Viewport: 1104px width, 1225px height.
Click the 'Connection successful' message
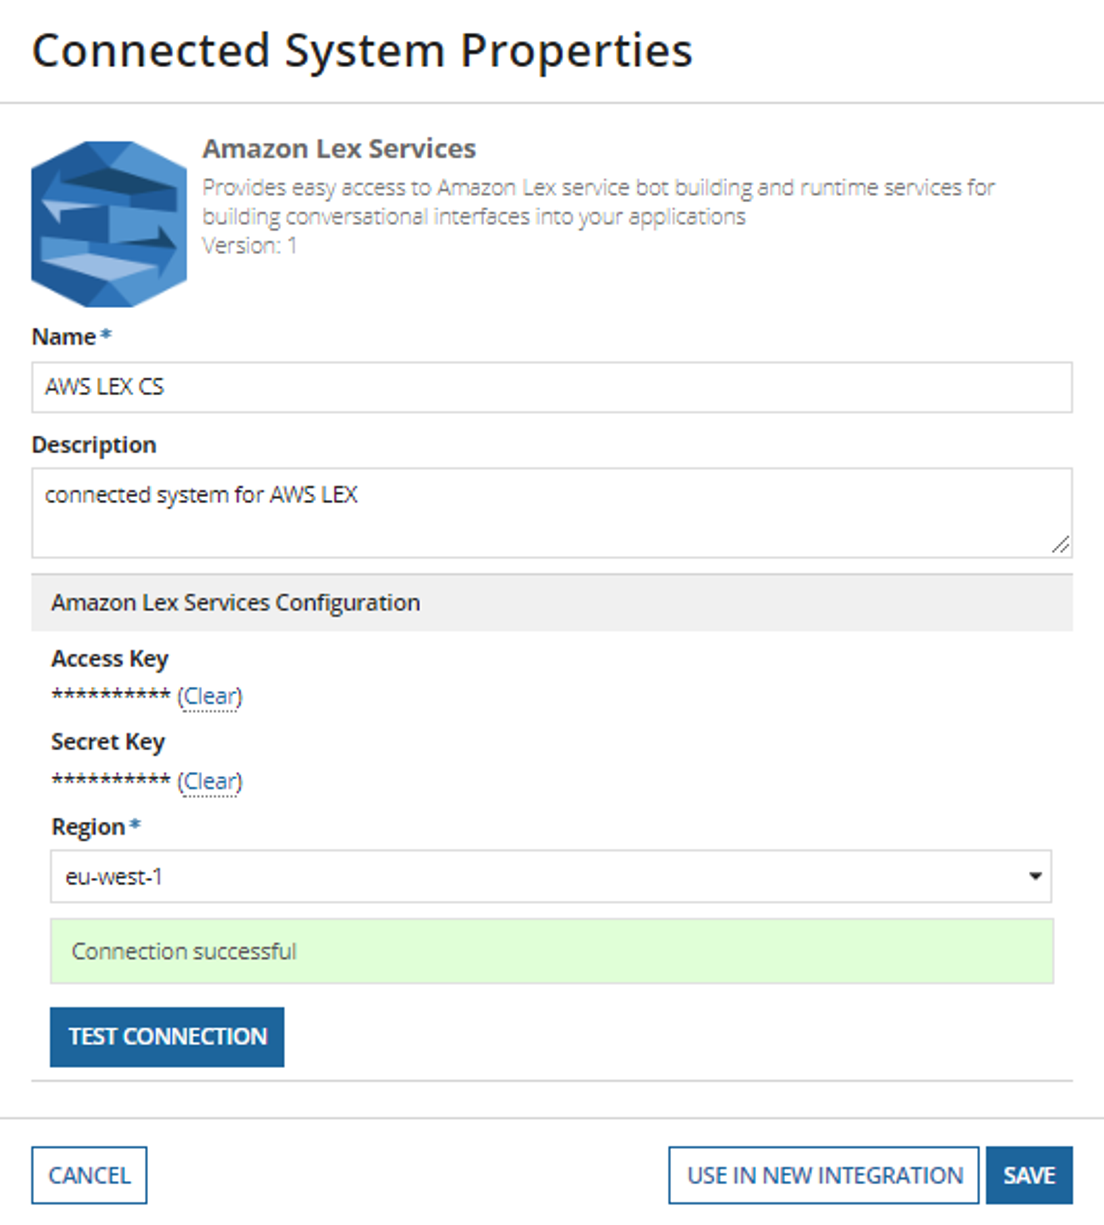click(x=552, y=951)
